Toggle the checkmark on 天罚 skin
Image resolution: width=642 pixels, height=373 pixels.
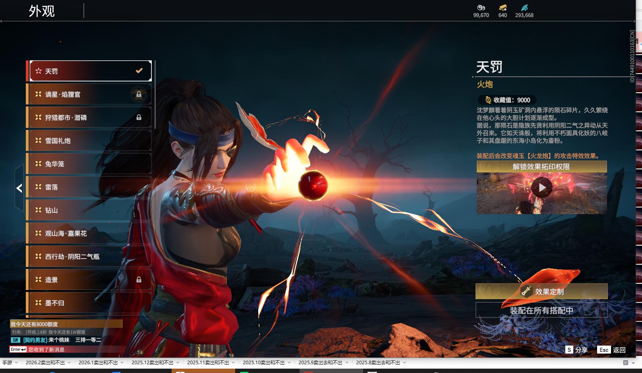point(139,71)
